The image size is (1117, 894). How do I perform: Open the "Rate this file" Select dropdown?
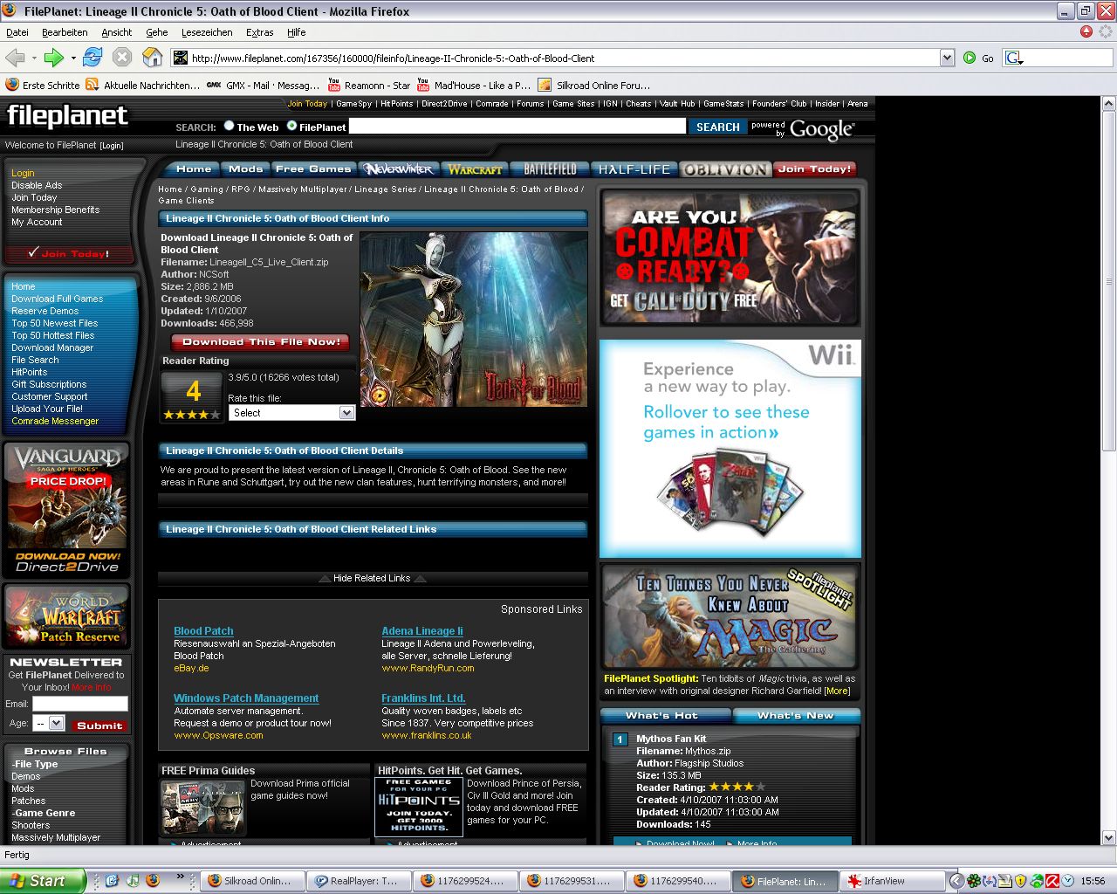(291, 413)
